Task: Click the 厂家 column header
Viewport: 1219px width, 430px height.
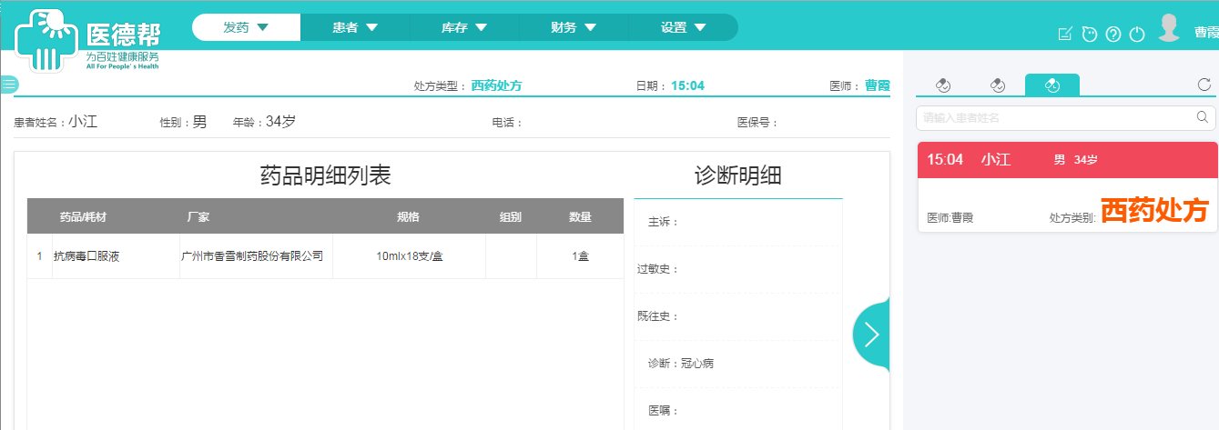Action: click(198, 216)
